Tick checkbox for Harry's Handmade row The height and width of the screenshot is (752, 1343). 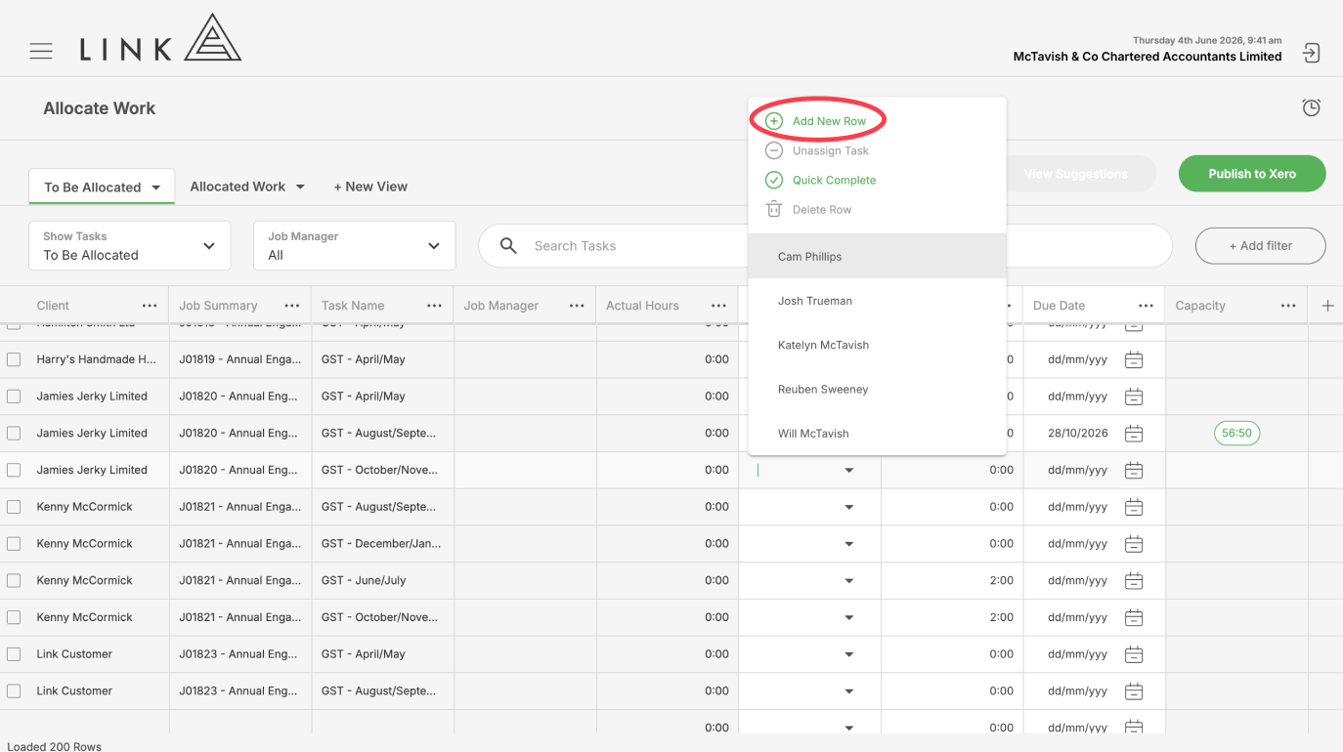coord(14,359)
